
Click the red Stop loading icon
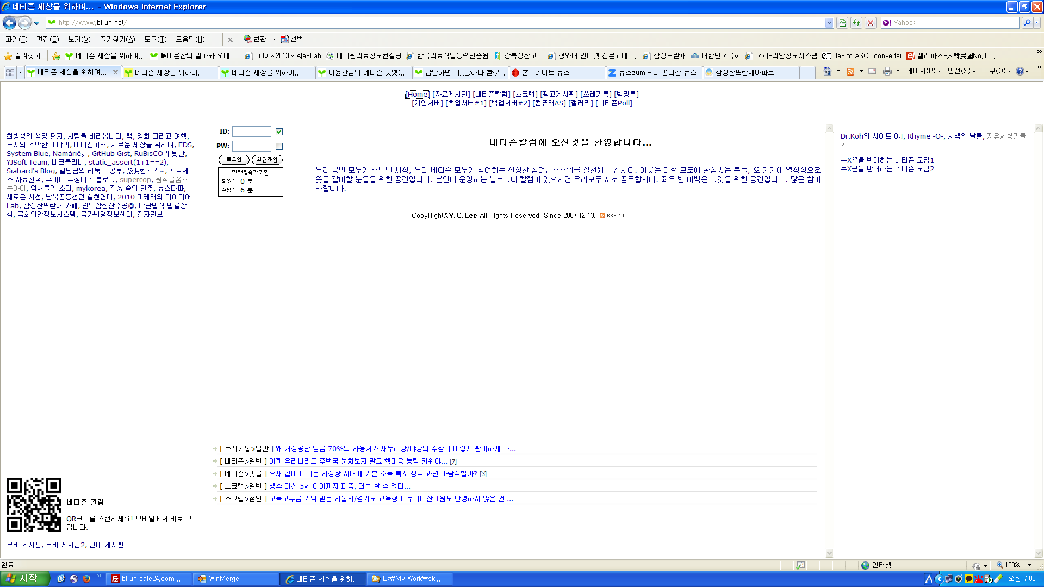pyautogui.click(x=871, y=23)
